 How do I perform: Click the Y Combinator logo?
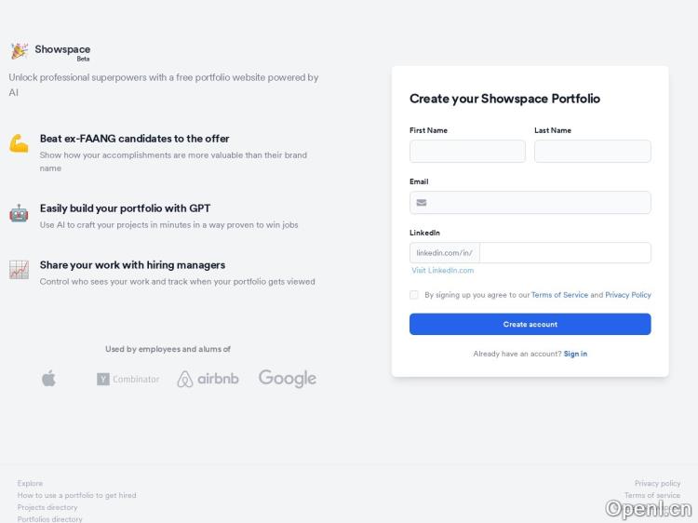128,379
